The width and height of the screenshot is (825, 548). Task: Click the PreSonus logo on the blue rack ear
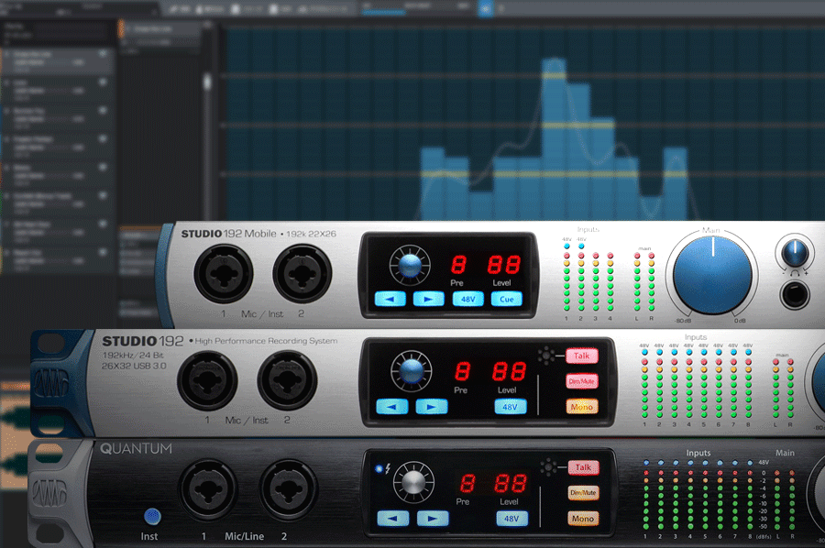51,383
